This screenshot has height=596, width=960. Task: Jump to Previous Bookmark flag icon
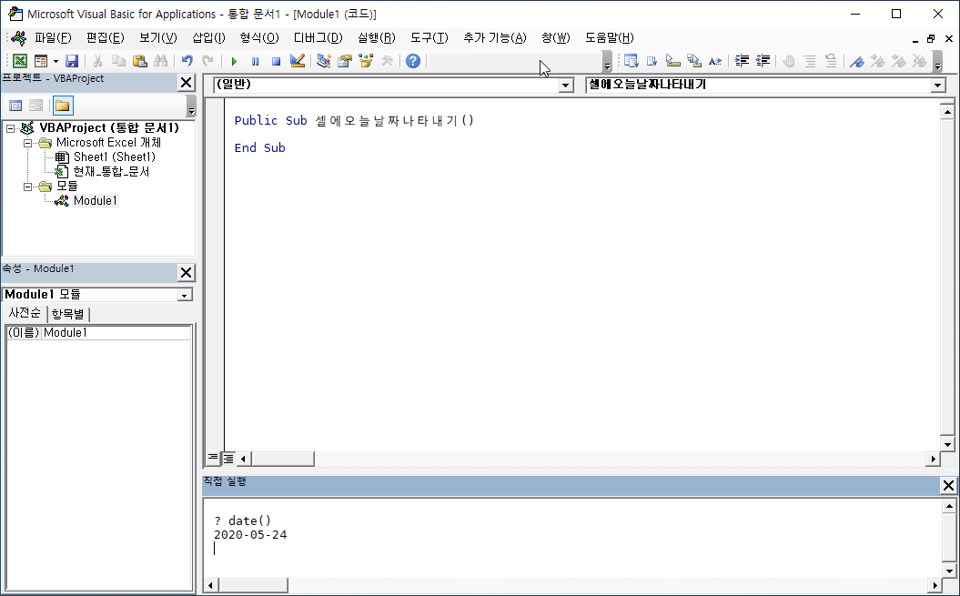click(x=899, y=61)
